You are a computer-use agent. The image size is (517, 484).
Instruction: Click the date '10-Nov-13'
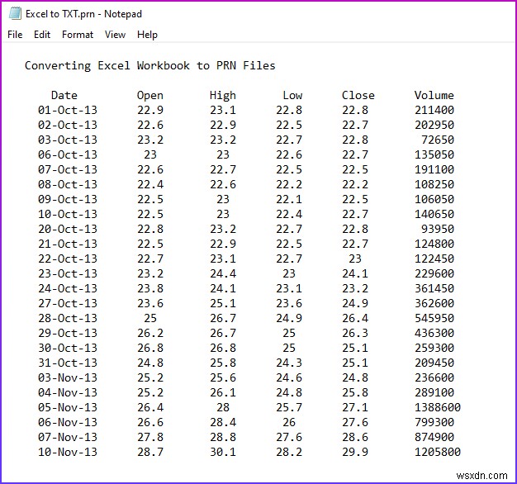click(x=68, y=452)
